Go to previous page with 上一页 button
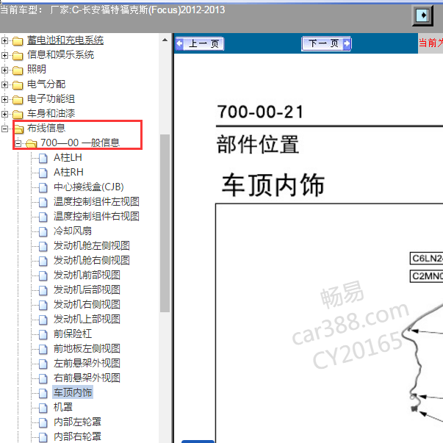443x443 pixels. pyautogui.click(x=200, y=44)
